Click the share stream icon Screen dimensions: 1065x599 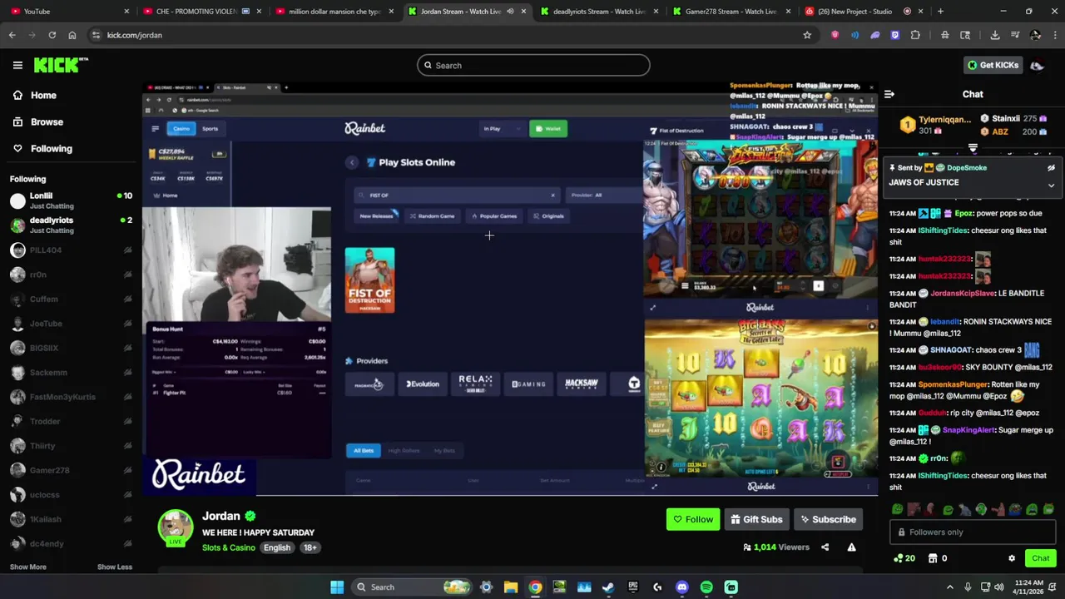pyautogui.click(x=825, y=547)
